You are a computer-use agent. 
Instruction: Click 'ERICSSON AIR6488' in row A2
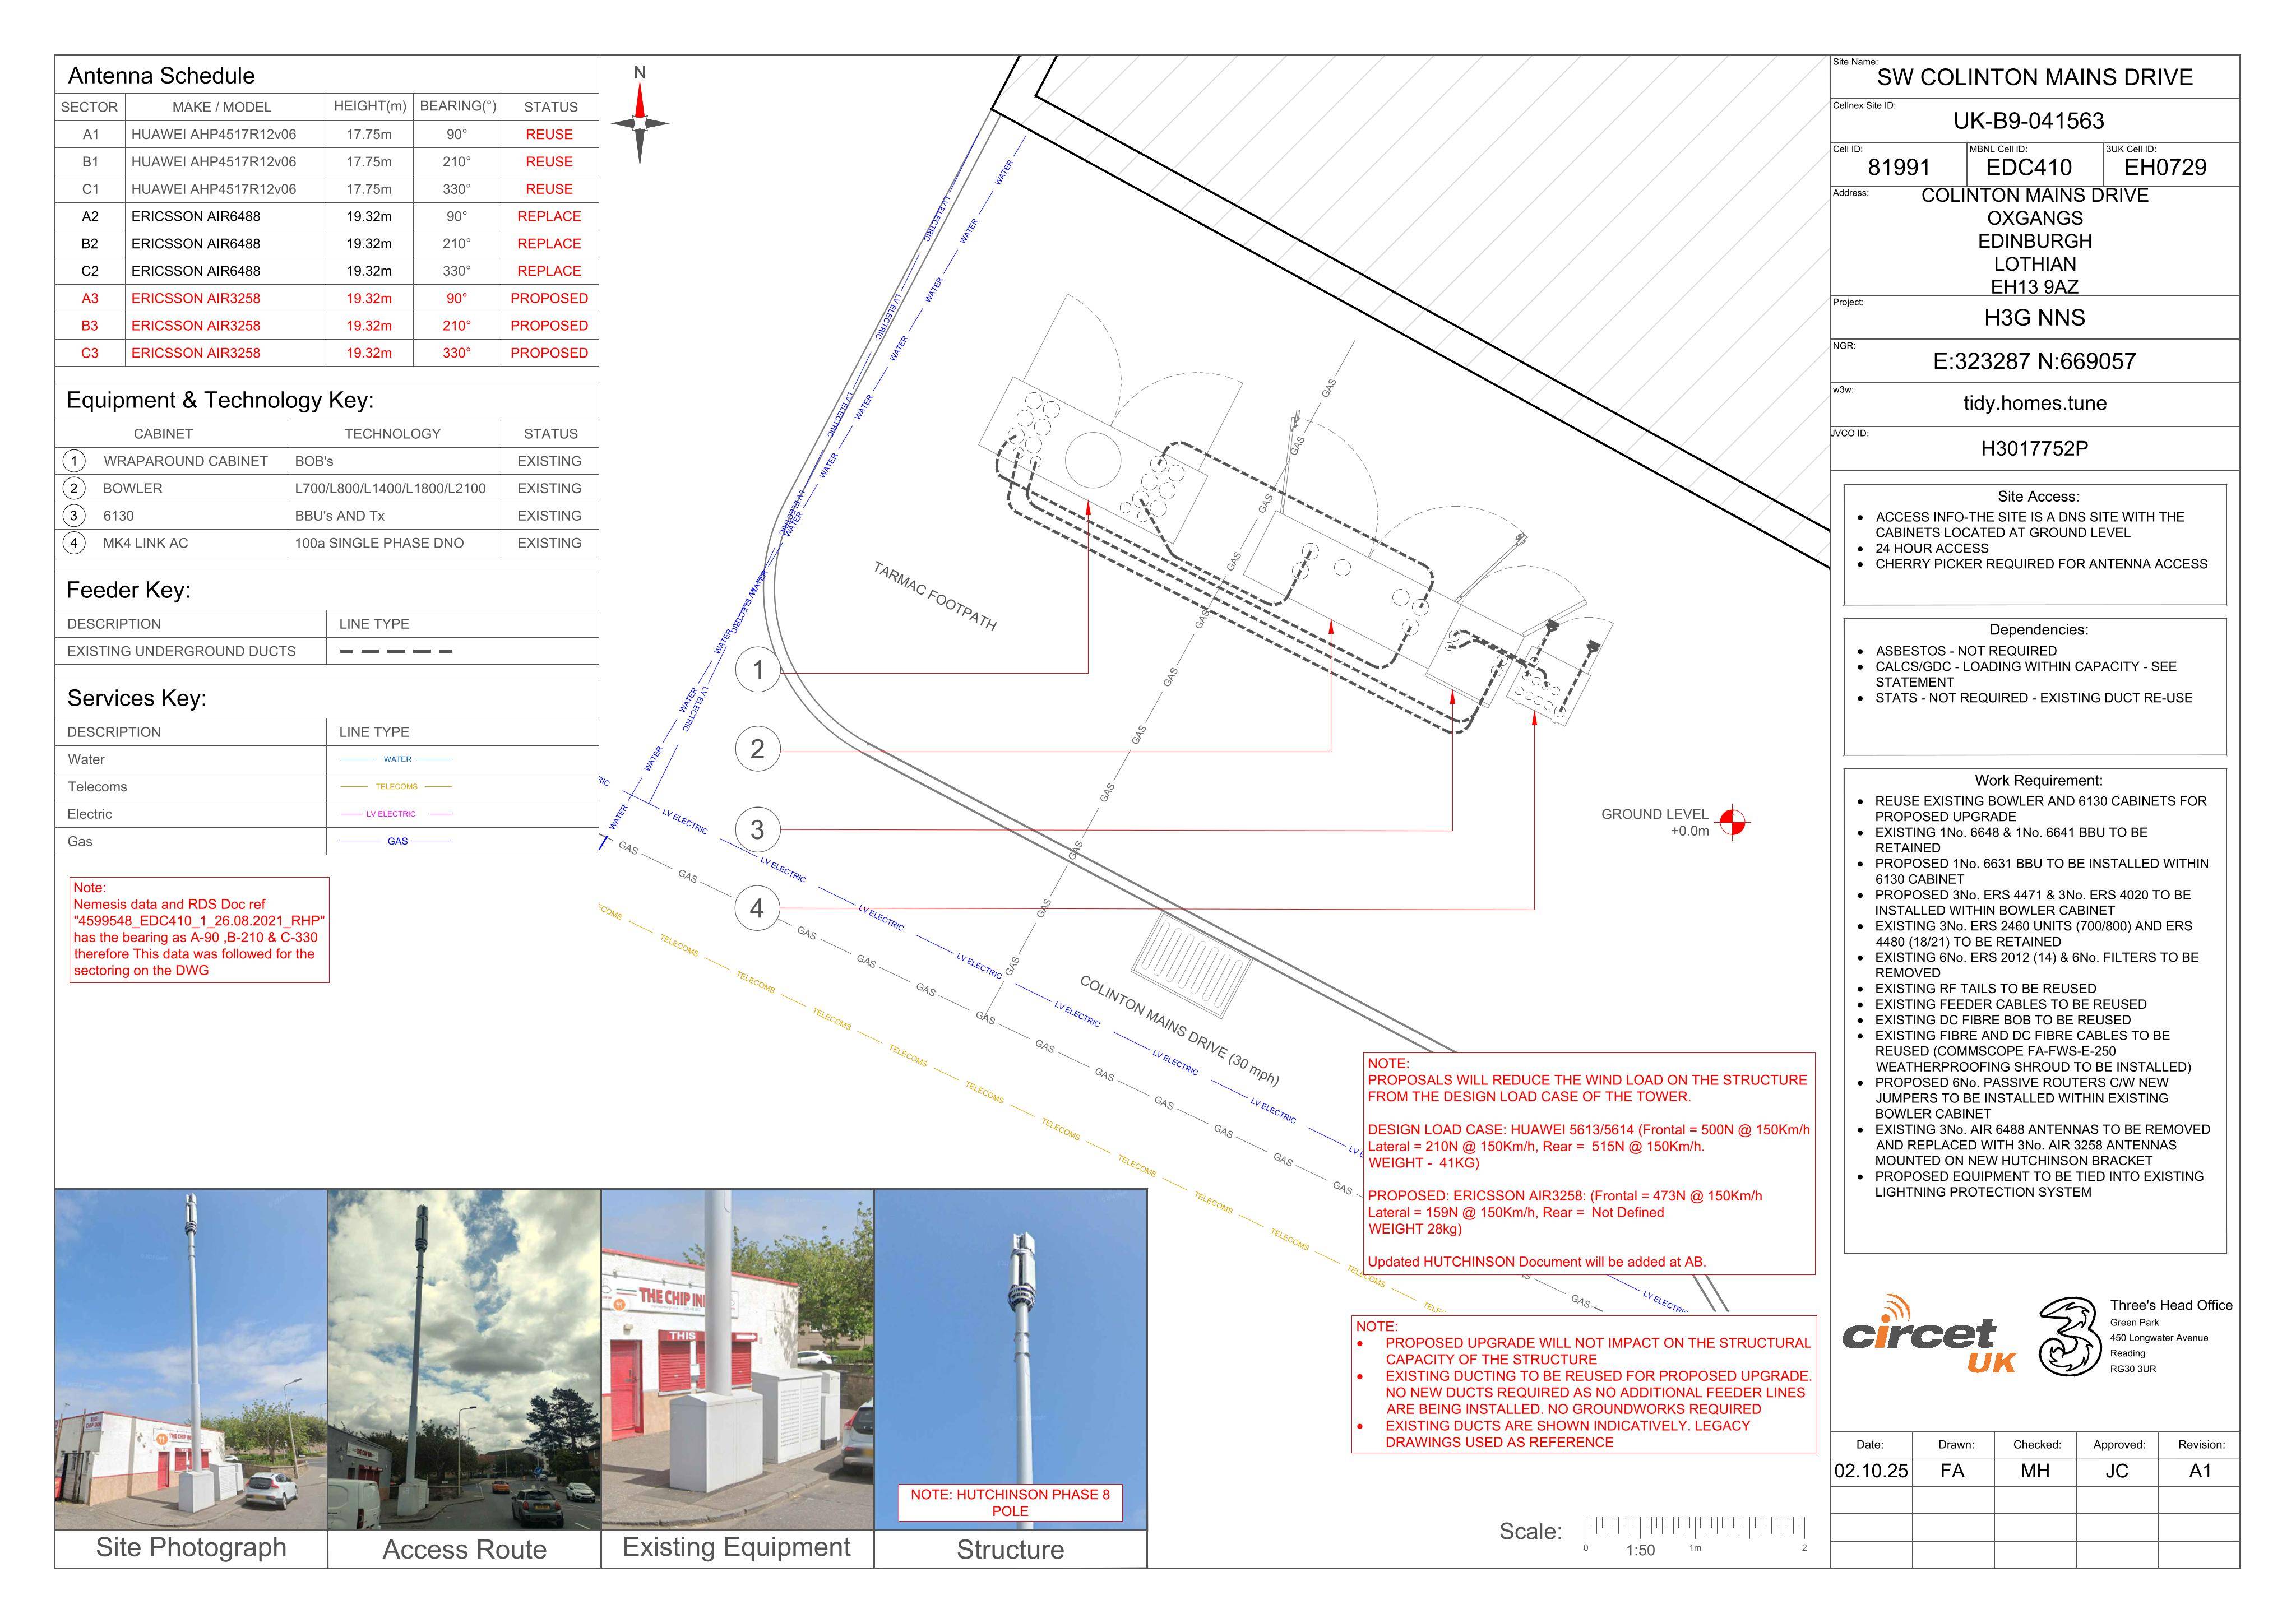195,216
